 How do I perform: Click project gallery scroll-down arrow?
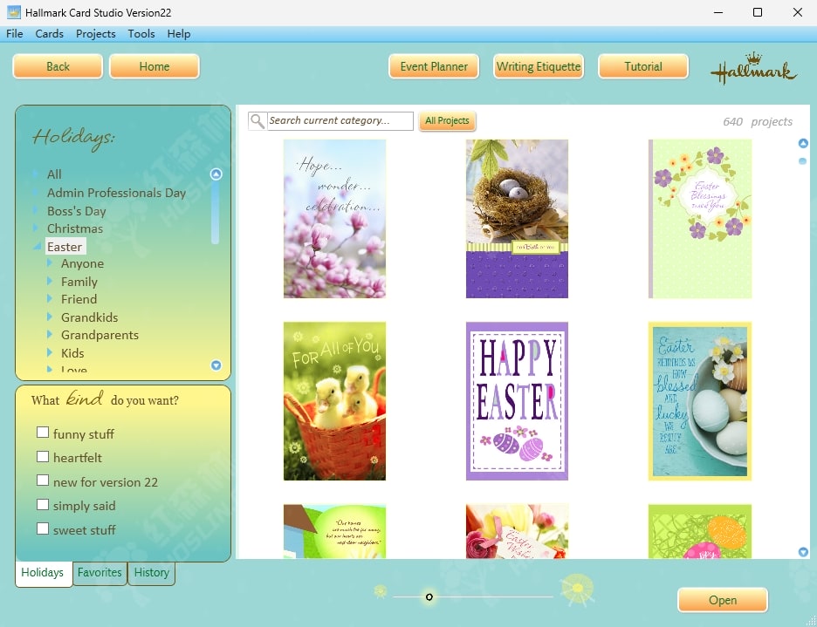[x=803, y=552]
